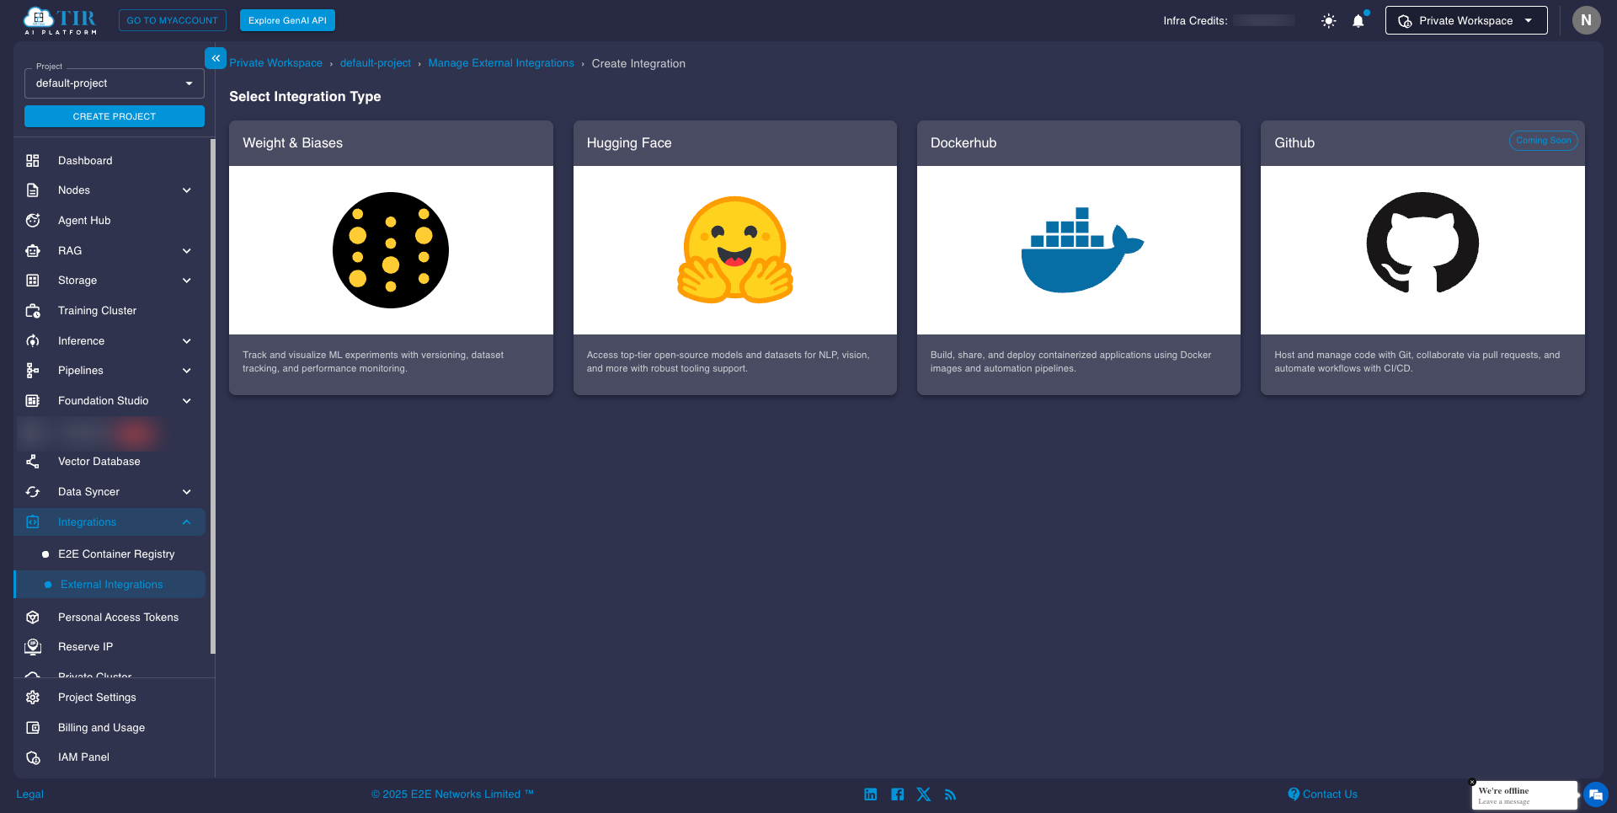
Task: Open E2E Container Registry menu item
Action: click(116, 554)
